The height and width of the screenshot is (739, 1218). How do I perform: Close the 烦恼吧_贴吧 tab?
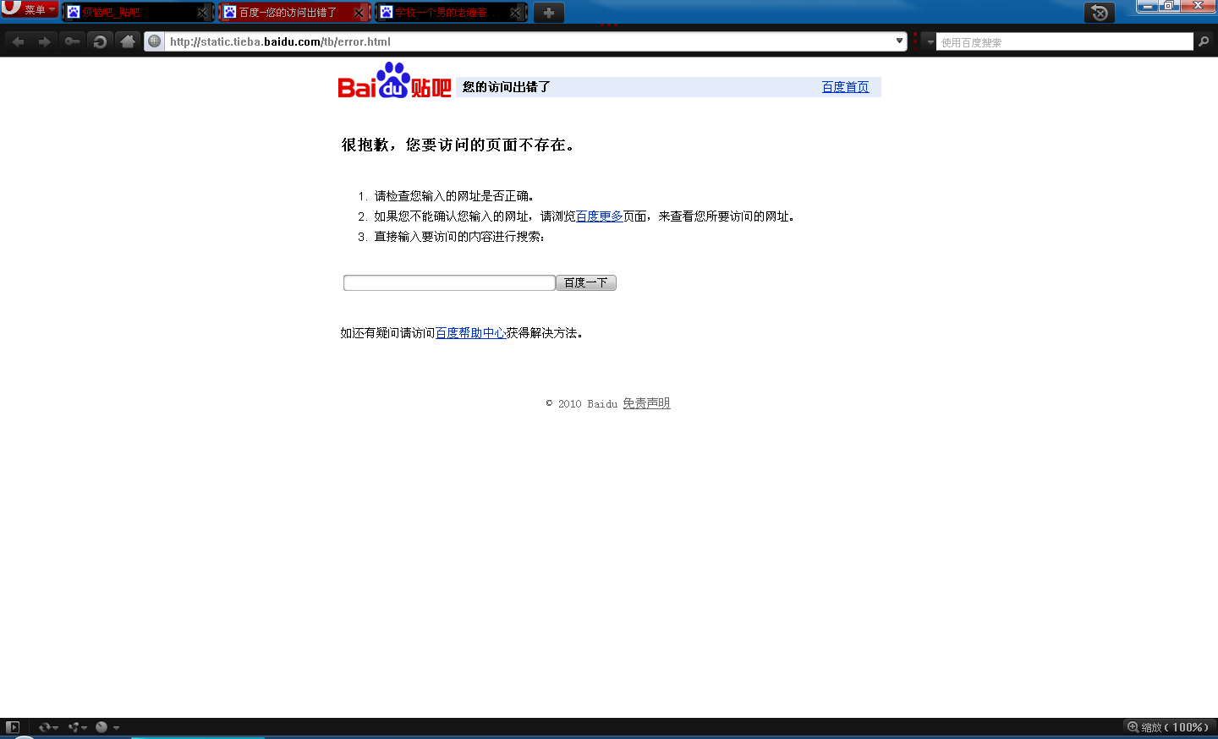point(202,13)
